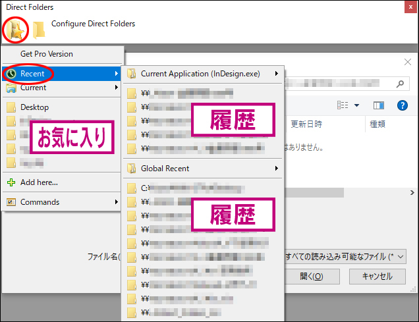This screenshot has height=322, width=419.
Task: Expand the Recent submenu arrow
Action: [x=117, y=74]
